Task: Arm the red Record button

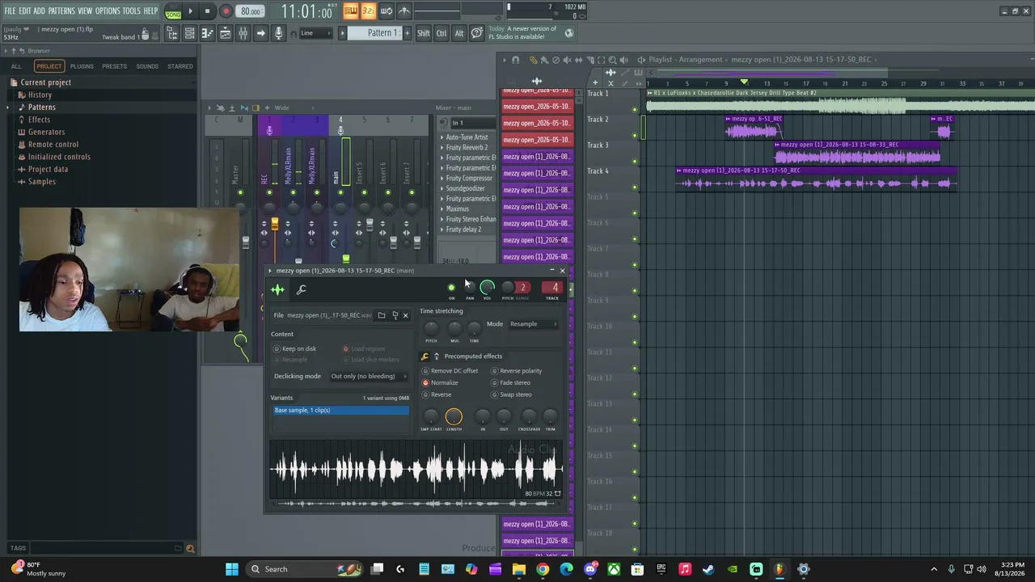Action: 226,11
